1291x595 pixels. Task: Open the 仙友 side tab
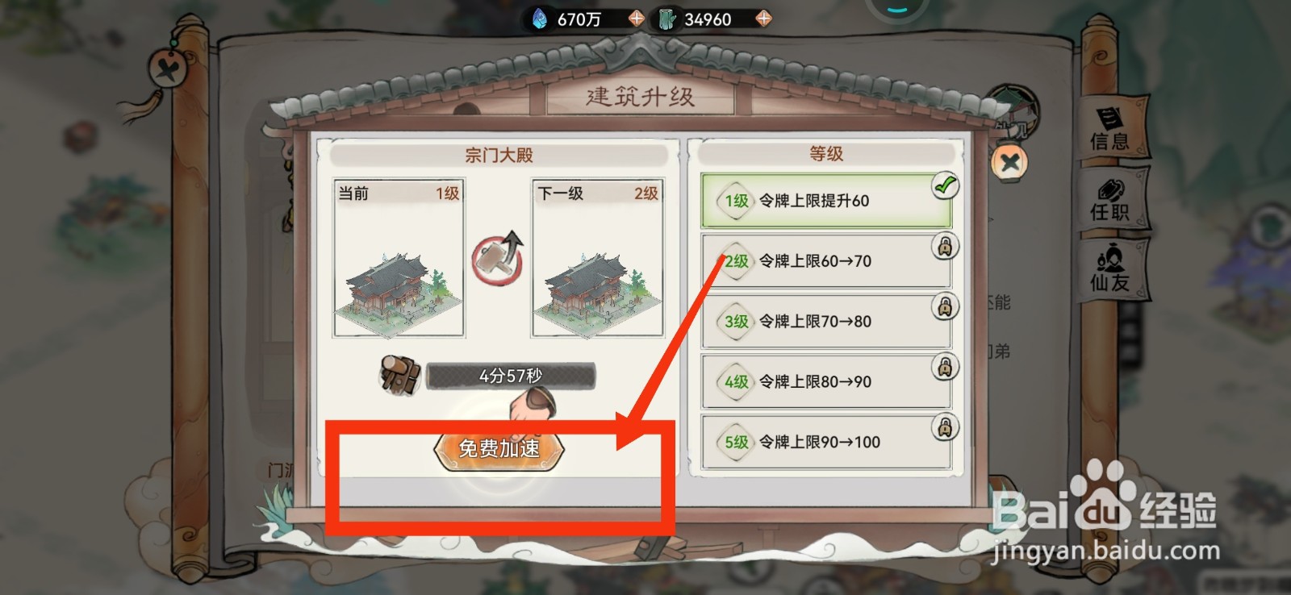pyautogui.click(x=1112, y=268)
